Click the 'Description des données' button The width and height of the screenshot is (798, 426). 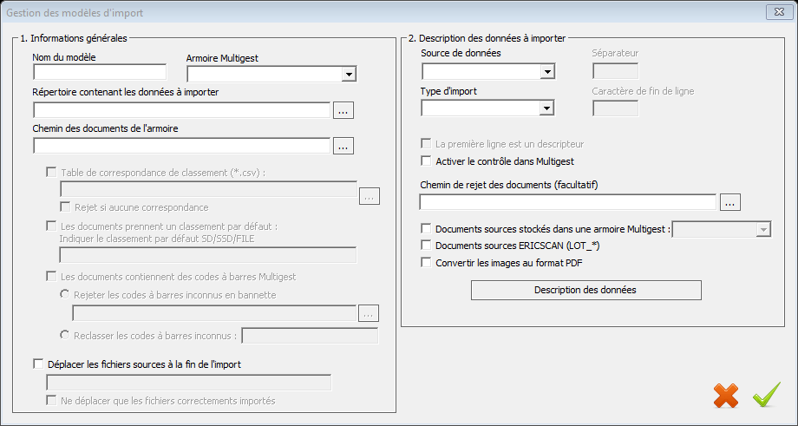585,290
